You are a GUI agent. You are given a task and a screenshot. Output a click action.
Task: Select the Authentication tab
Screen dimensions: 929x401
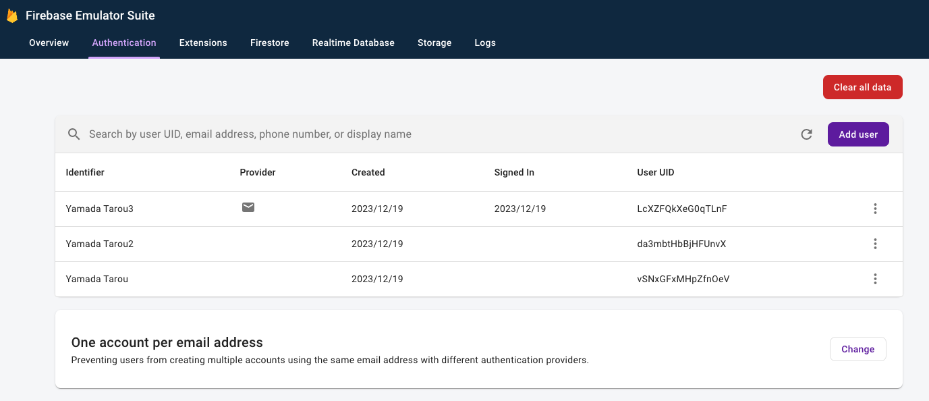[x=124, y=43]
